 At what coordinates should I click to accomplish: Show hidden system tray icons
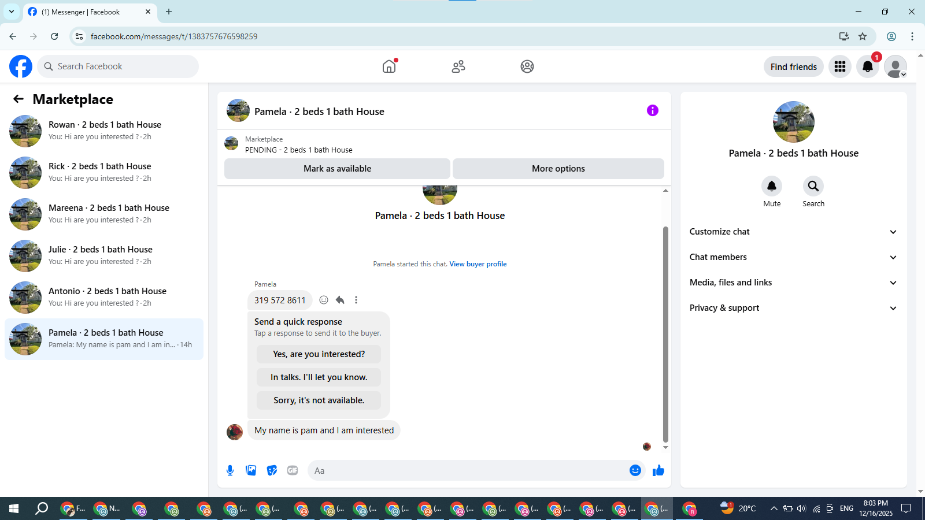point(774,508)
